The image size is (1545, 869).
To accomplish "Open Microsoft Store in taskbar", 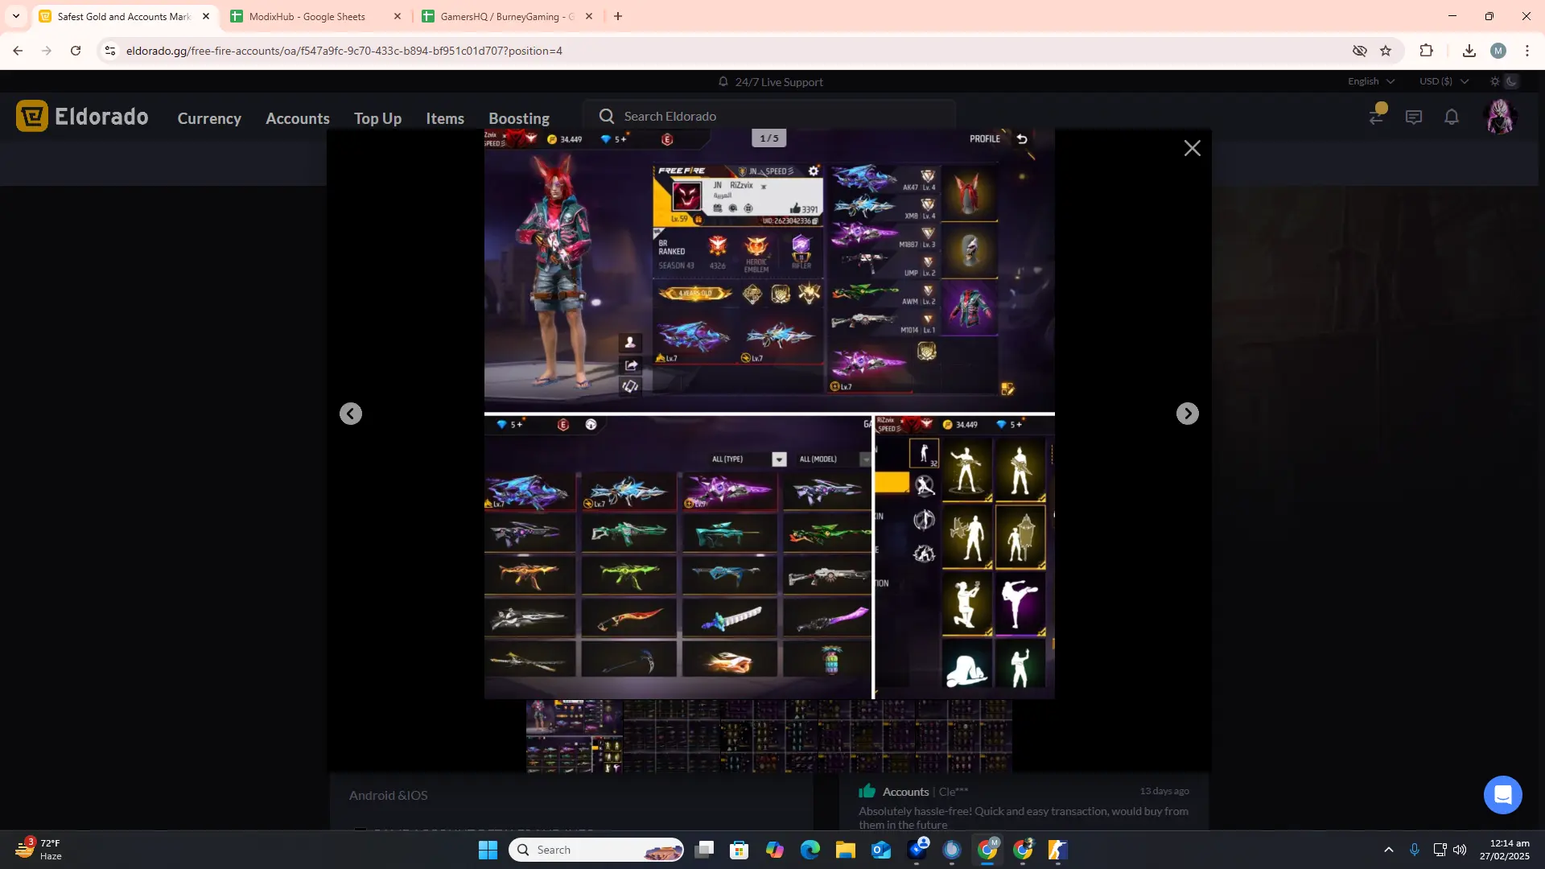I will tap(739, 850).
